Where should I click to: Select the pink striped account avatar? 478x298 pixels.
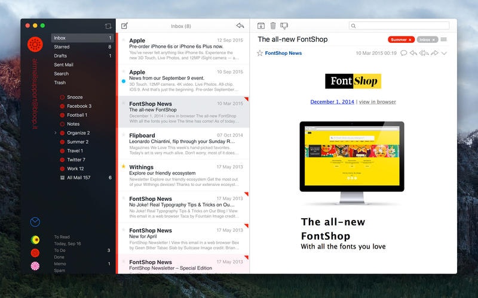[35, 266]
